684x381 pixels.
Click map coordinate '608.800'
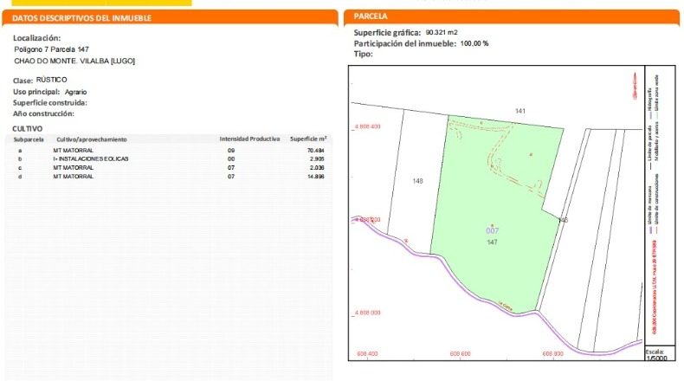[552, 354]
